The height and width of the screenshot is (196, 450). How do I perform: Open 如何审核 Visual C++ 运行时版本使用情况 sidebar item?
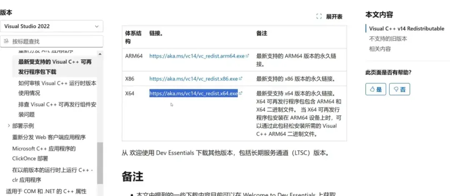point(57,88)
